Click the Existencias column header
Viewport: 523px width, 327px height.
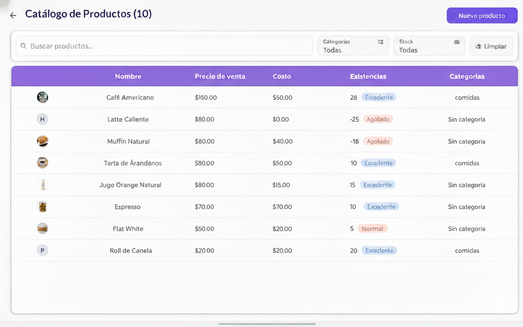[x=368, y=76]
